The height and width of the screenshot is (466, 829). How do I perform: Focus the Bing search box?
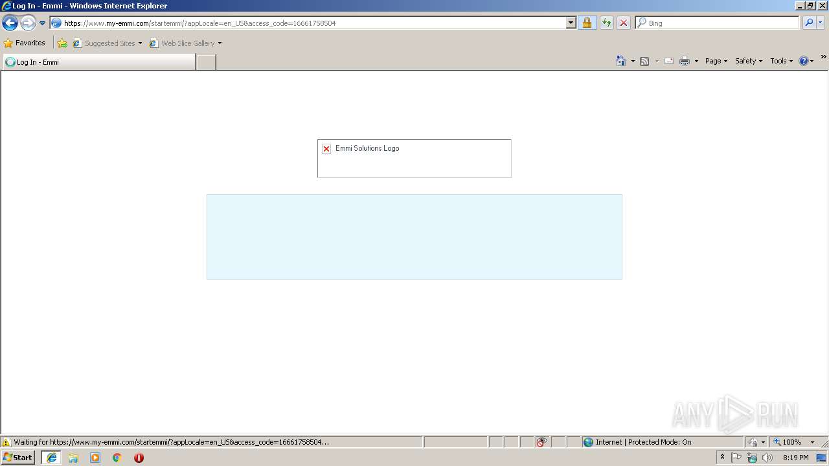point(718,23)
